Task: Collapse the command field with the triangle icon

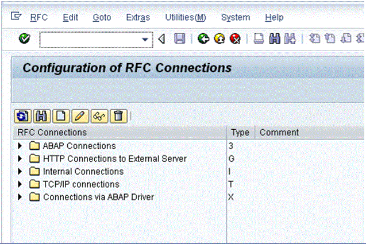Action: [161, 39]
